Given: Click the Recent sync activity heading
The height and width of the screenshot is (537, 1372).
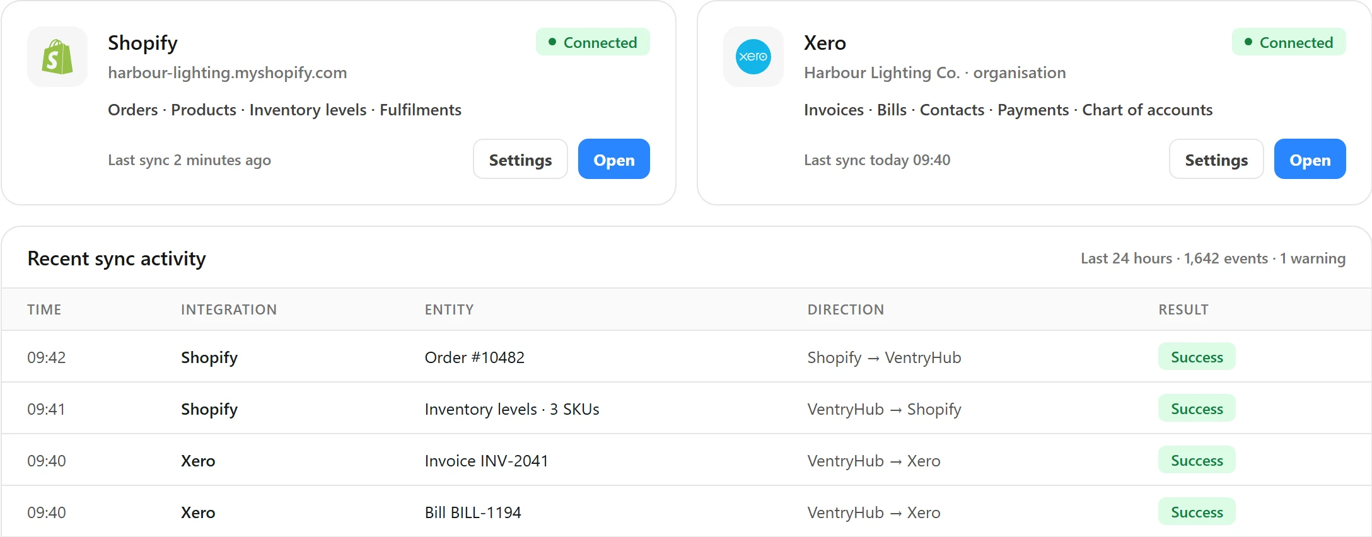Looking at the screenshot, I should (117, 258).
